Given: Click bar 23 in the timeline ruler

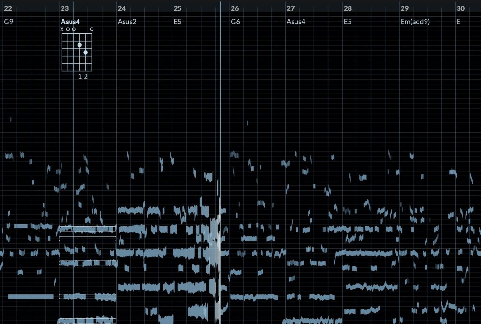Looking at the screenshot, I should (x=65, y=8).
